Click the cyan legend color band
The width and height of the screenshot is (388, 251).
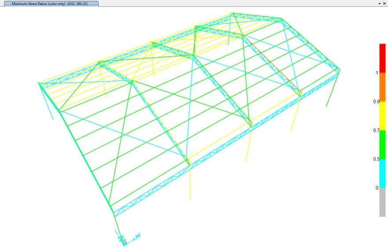[x=382, y=173]
